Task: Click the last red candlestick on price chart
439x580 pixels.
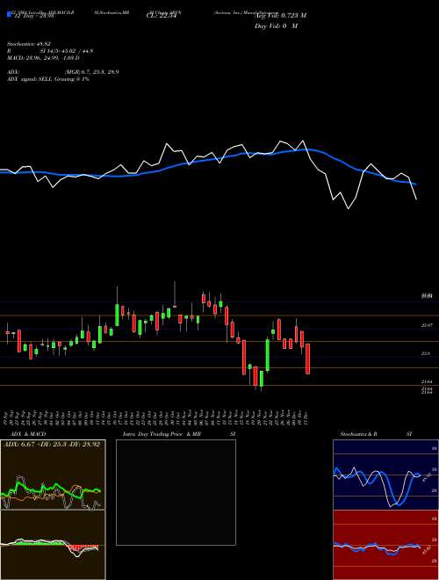Action: [307, 359]
